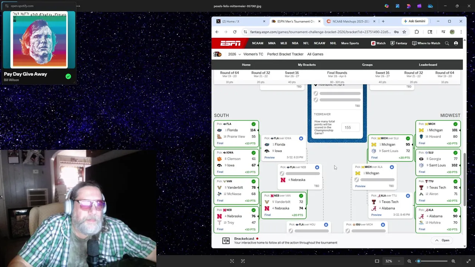Click the Pay Day Give Away album art
The width and height of the screenshot is (475, 267).
pyautogui.click(x=39, y=40)
